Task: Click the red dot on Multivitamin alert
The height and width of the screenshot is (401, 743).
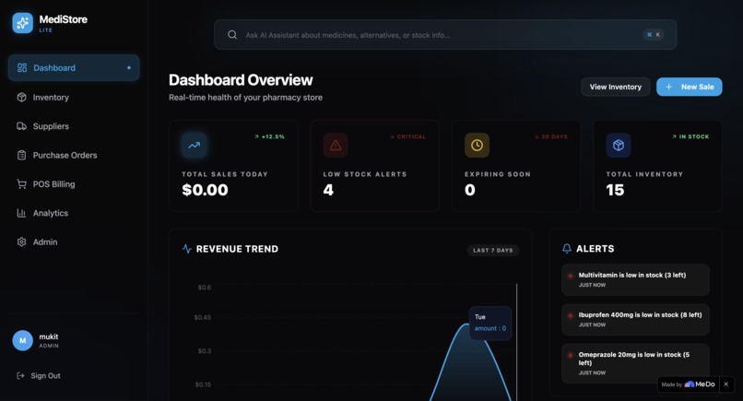Action: [x=570, y=276]
